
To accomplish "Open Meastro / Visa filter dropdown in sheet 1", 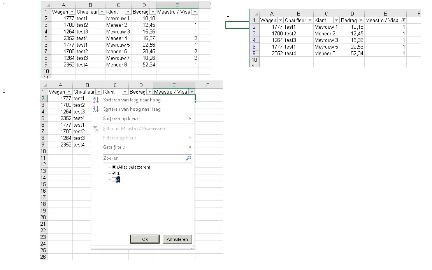I will [x=195, y=12].
